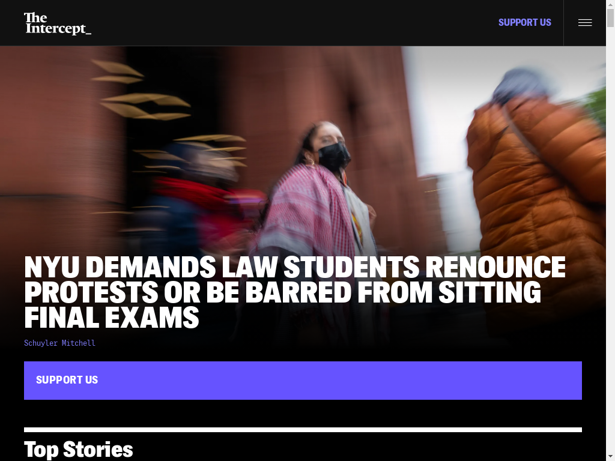Click the gold leaf decorations in photo
This screenshot has height=461, width=615.
click(141, 90)
